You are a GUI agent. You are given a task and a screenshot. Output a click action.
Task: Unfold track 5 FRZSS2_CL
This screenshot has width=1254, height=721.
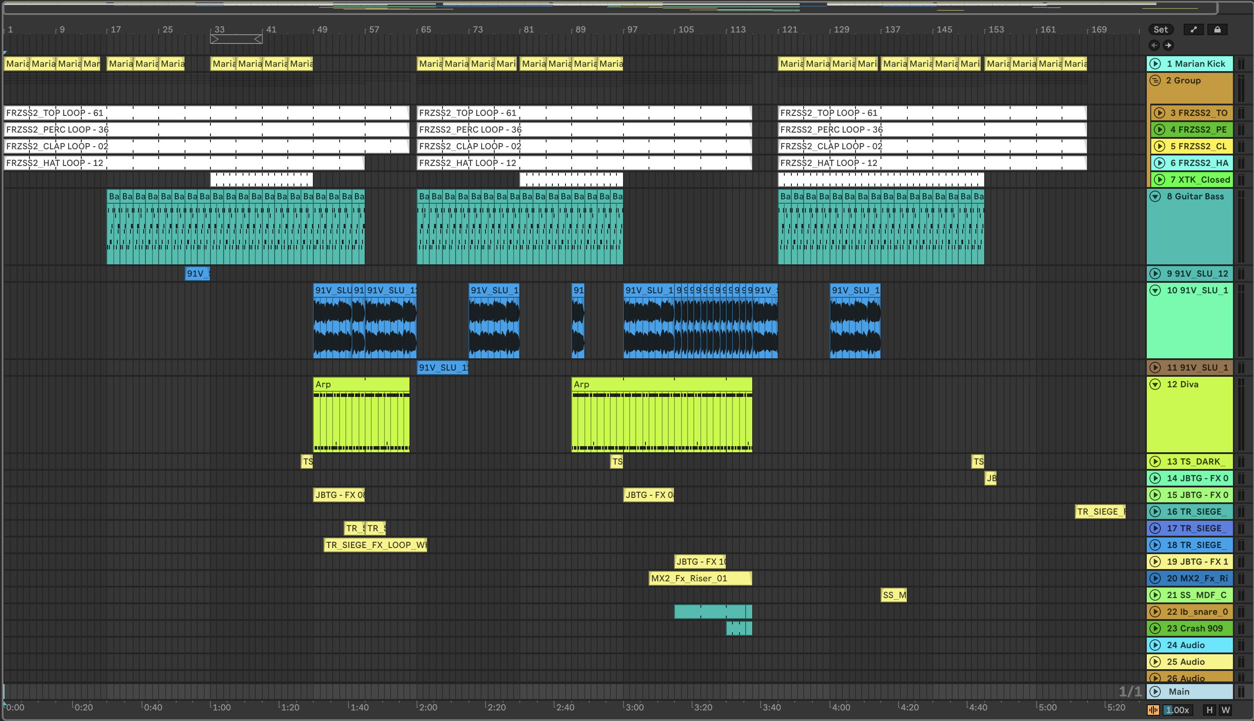point(1159,146)
